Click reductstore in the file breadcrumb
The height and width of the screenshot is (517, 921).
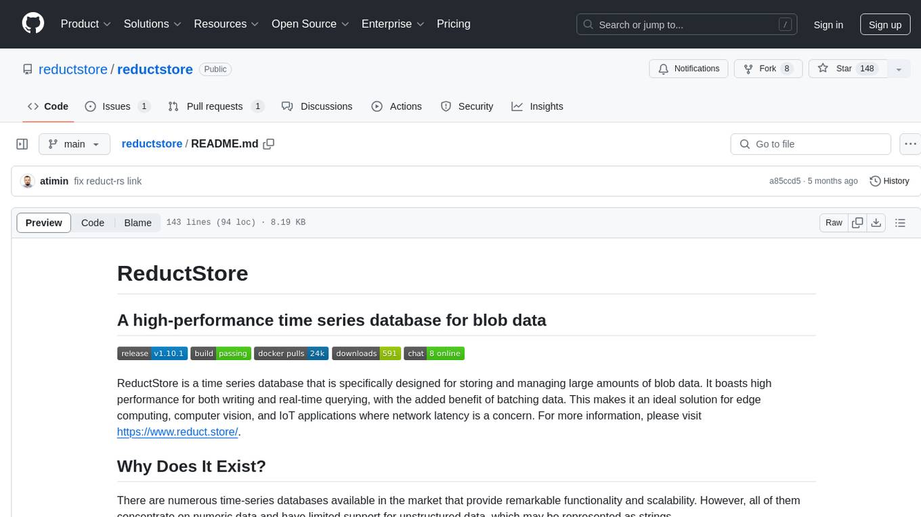[x=152, y=143]
